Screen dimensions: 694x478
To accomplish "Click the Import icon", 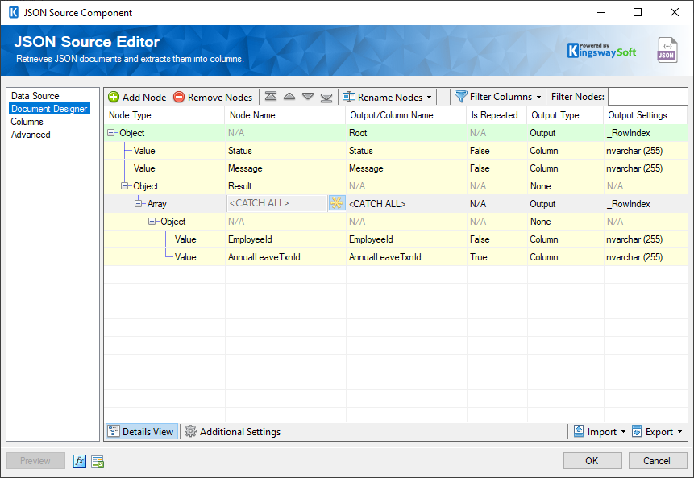I will (x=578, y=431).
